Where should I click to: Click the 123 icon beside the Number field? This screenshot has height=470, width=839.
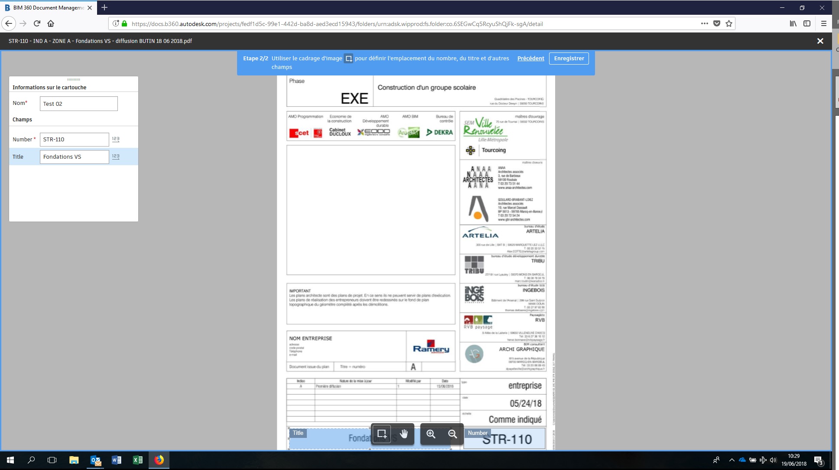[115, 139]
